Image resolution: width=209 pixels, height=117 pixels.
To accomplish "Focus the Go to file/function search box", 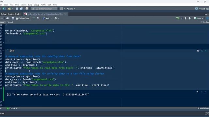I will point(44,9).
